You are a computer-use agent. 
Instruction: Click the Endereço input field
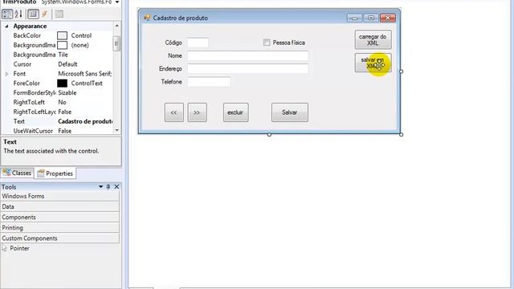[248, 68]
